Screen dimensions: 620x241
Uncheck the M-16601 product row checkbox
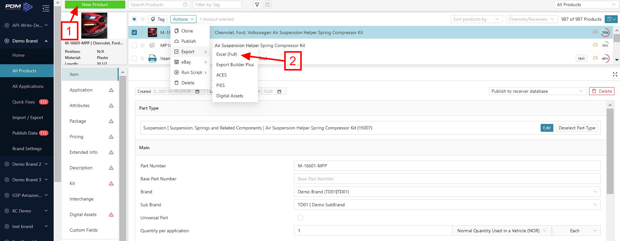tap(134, 32)
